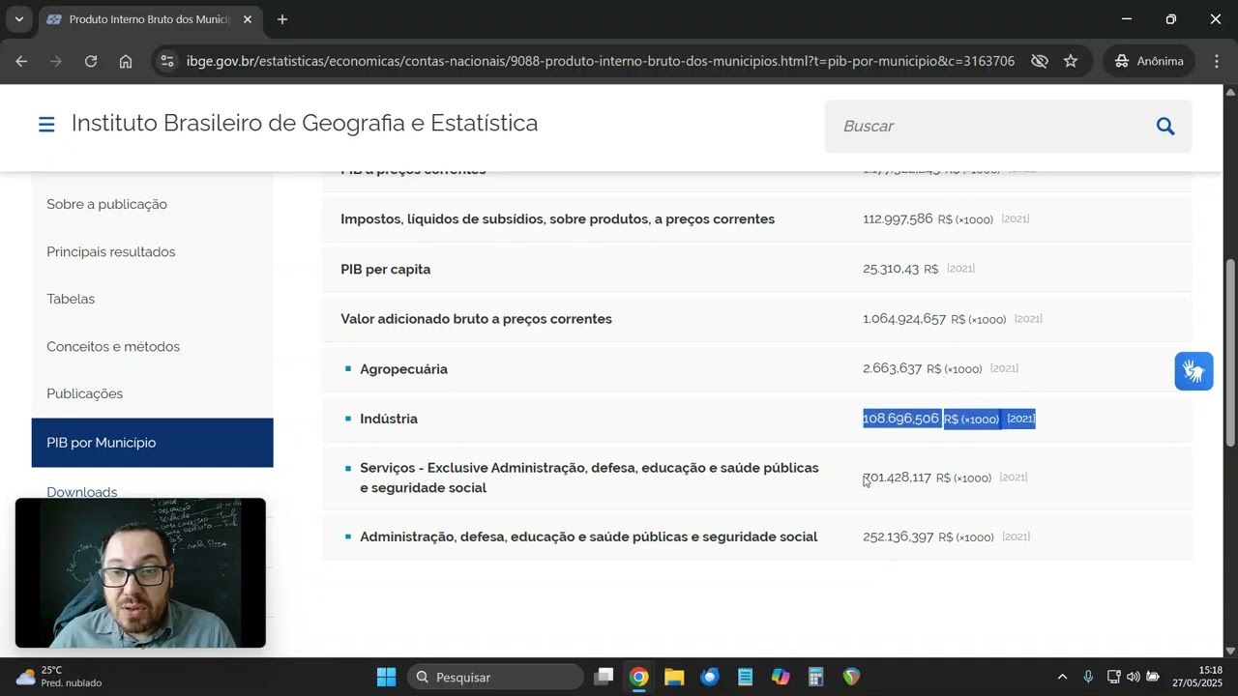Open Notepad from the taskbar
The height and width of the screenshot is (696, 1238).
click(x=745, y=677)
